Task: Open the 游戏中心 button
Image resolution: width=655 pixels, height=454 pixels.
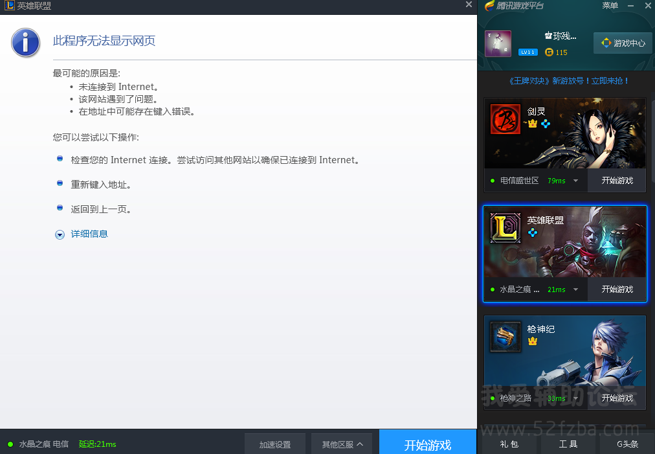Action: coord(623,43)
